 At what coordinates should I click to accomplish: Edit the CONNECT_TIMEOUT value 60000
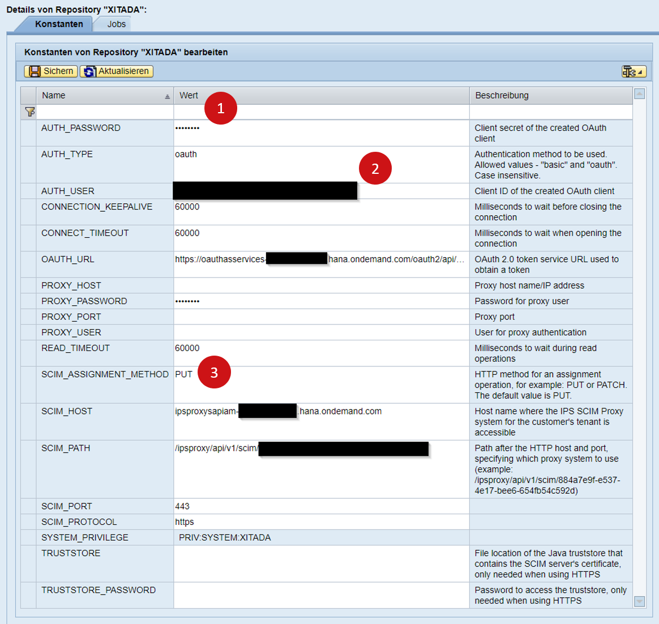322,238
